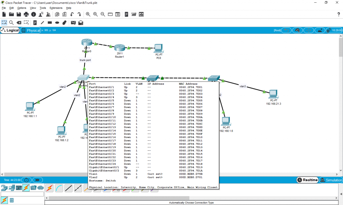Open the drawing palette viewport icon
Image resolution: width=343 pixels, height=205 pixels.
tap(110, 14)
